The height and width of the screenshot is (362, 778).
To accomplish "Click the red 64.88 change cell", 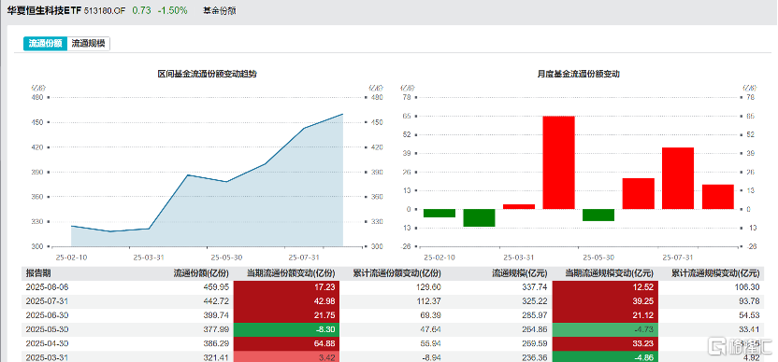I will pos(286,343).
